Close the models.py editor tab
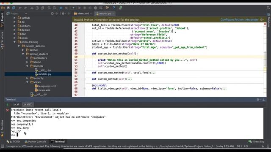The image size is (271, 152). [x=113, y=14]
